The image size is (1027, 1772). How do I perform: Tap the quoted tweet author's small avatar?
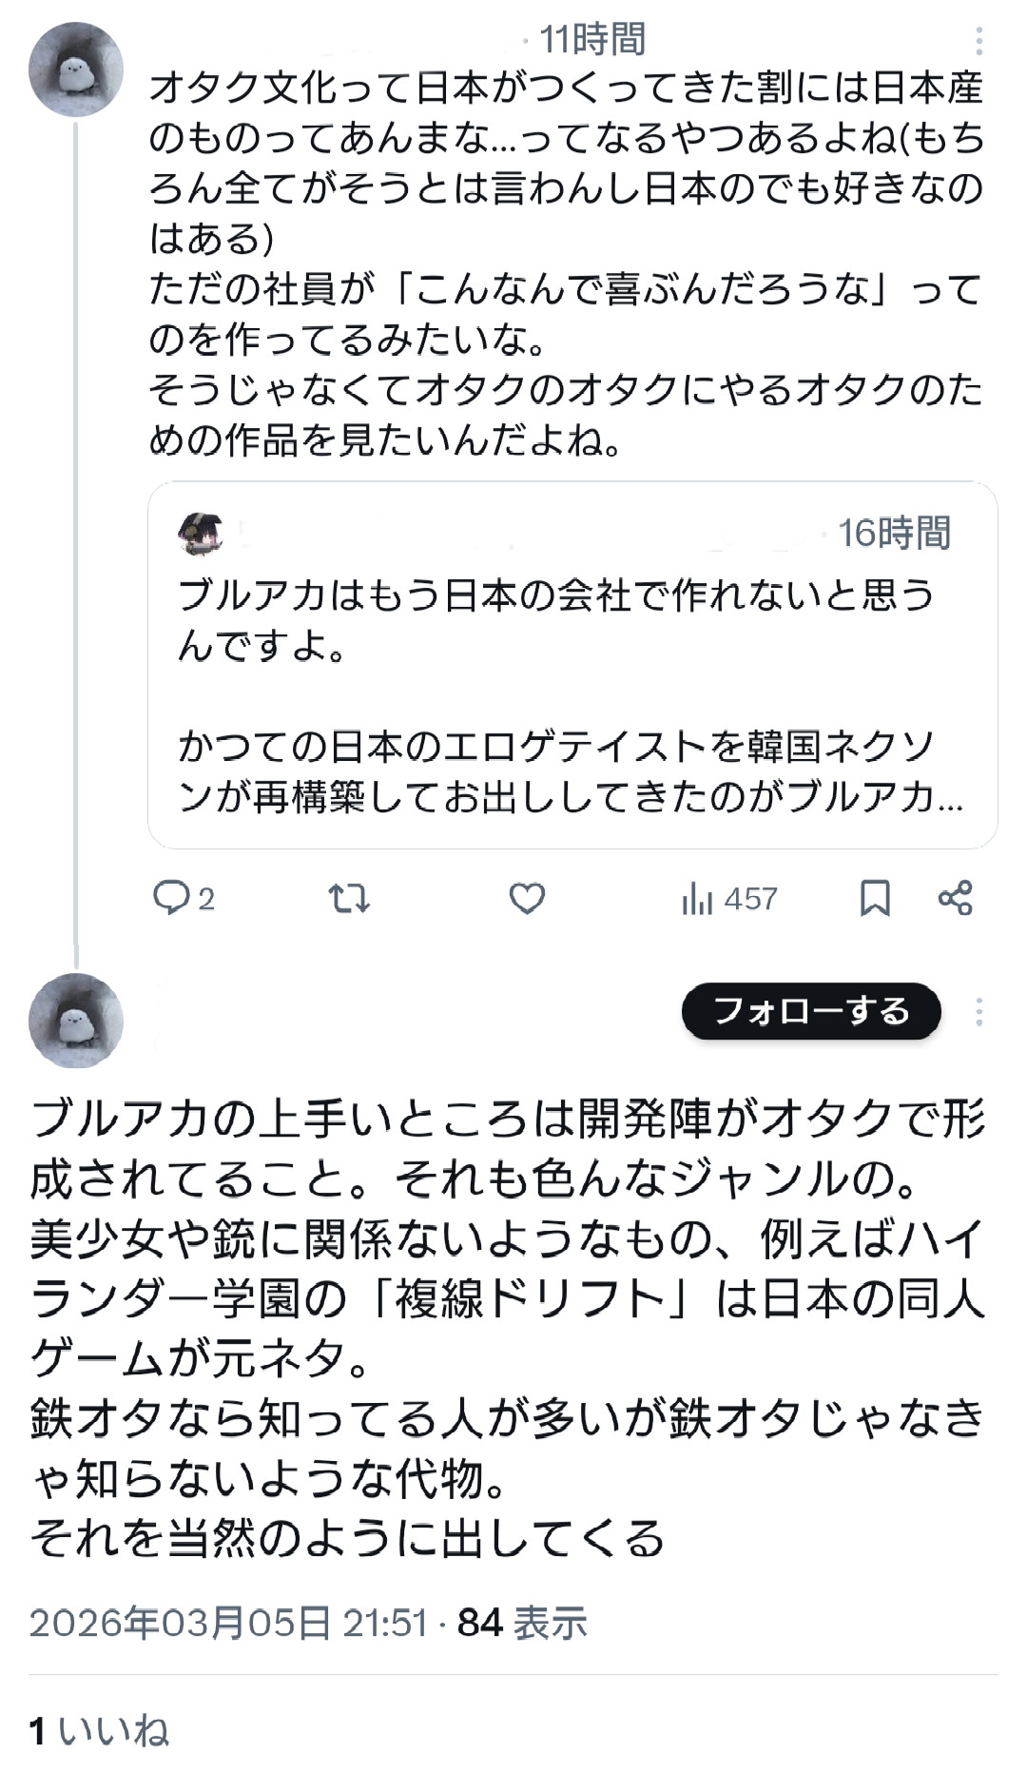tap(200, 534)
